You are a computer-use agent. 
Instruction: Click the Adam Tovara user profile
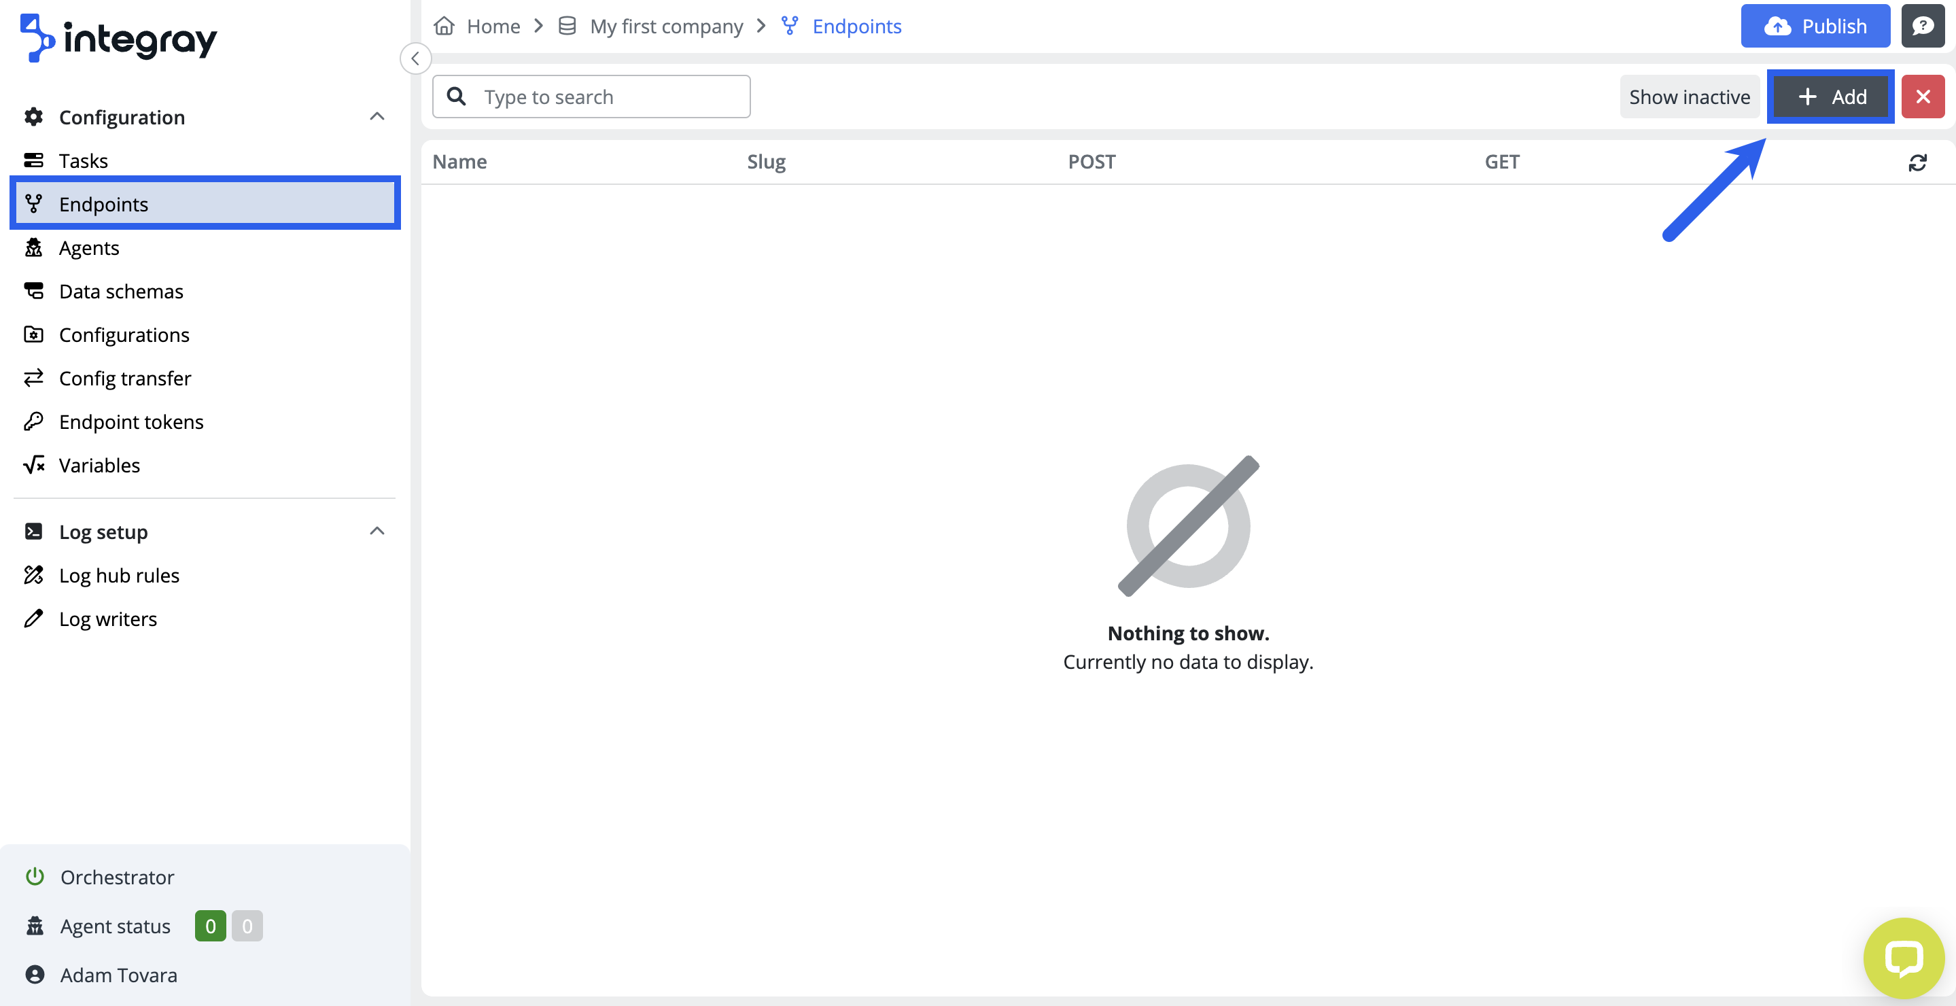118,975
